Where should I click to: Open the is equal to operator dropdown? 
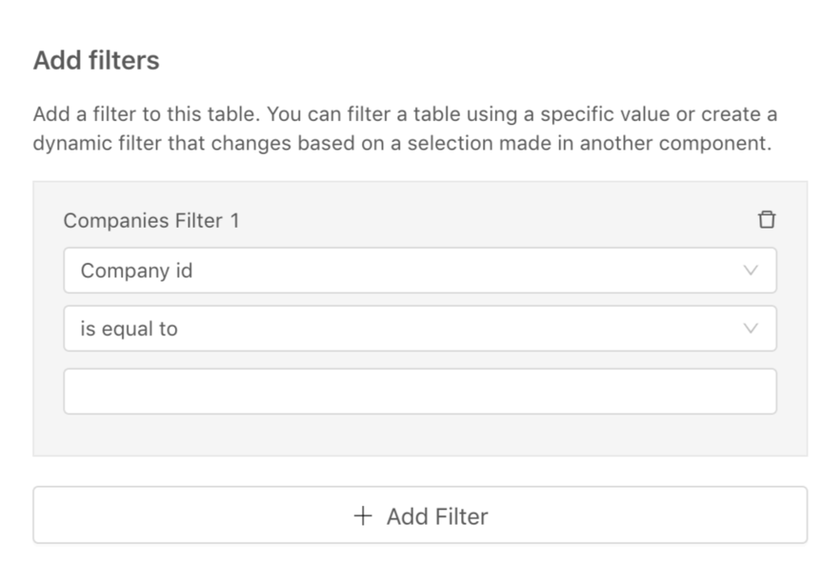(x=419, y=329)
